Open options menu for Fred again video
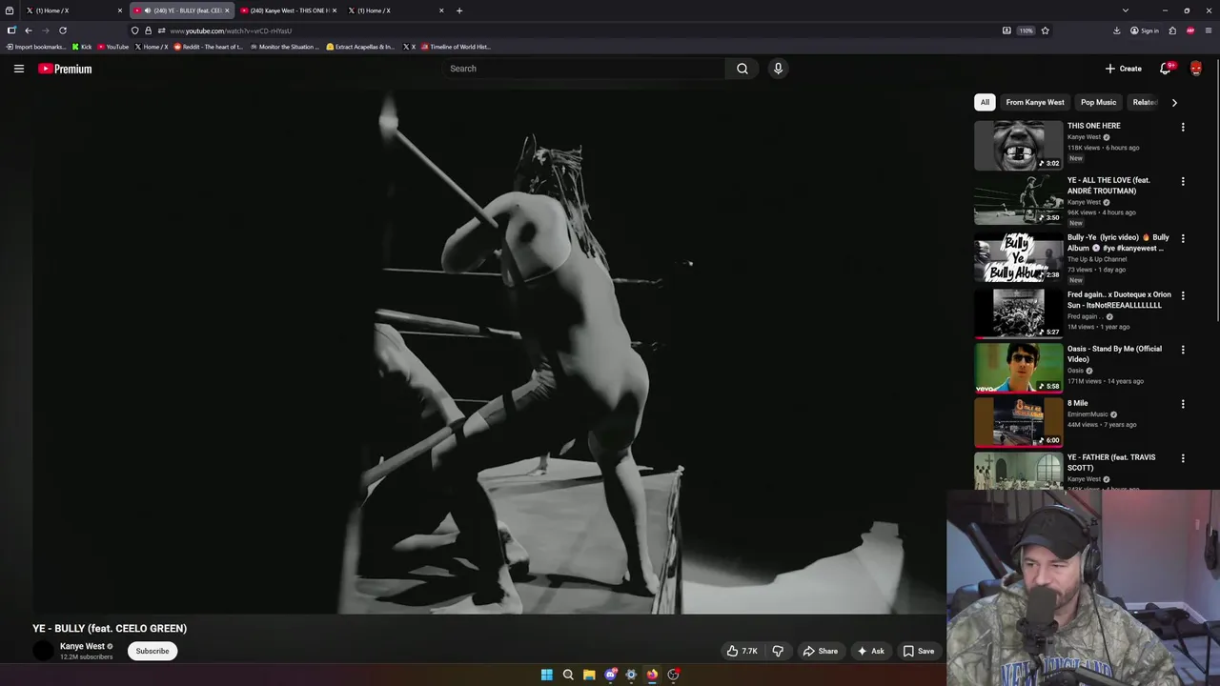1220x686 pixels. (1183, 295)
